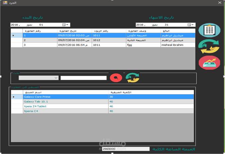Click the remaining quantity 46 cell
Image resolution: width=225 pixels, height=154 pixels.
151,106
